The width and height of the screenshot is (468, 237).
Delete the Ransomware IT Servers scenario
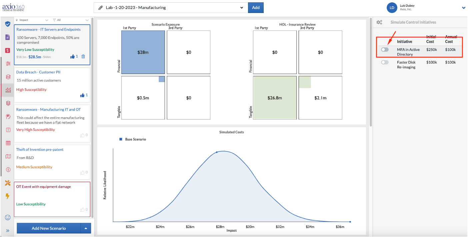(83, 57)
